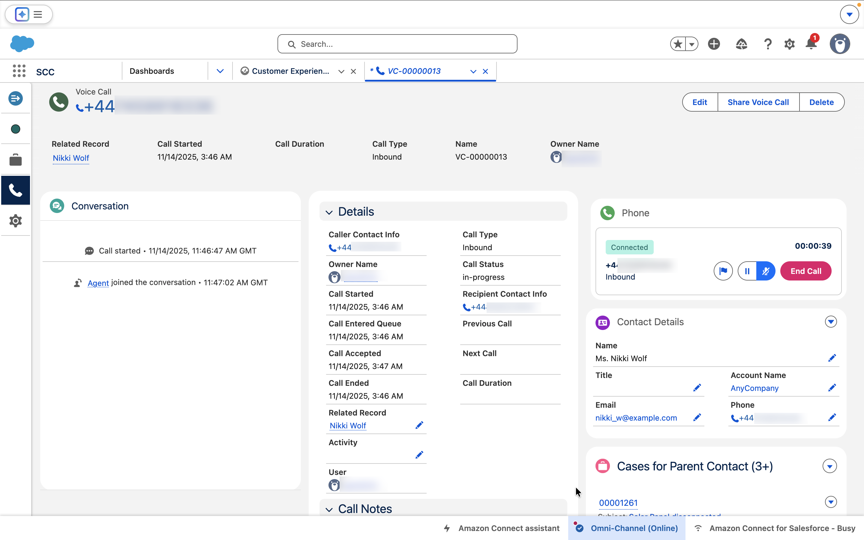Open the notifications bell

[x=811, y=44]
